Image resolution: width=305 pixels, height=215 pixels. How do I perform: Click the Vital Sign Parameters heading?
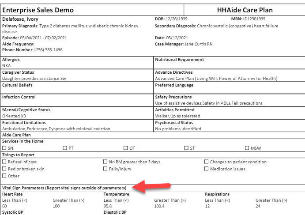[x=64, y=188]
